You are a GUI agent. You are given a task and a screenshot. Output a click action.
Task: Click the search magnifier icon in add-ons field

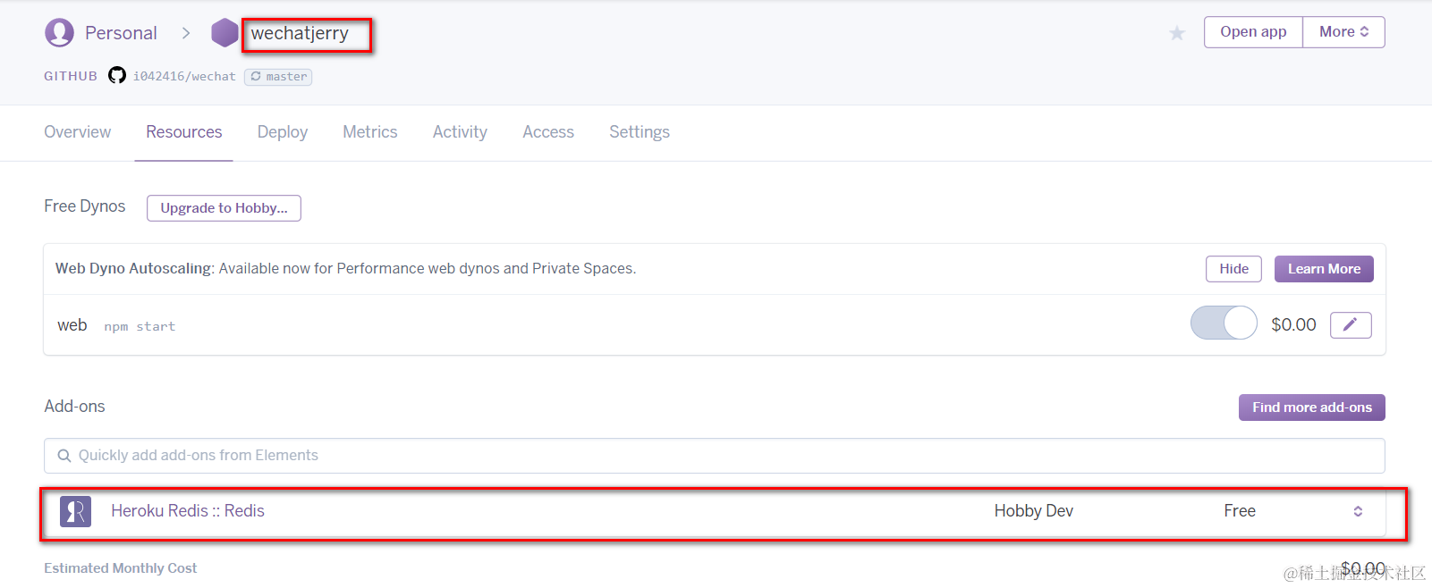pos(64,456)
